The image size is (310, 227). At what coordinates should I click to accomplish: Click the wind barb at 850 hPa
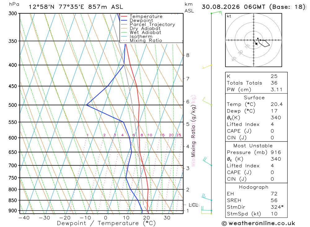click(207, 197)
